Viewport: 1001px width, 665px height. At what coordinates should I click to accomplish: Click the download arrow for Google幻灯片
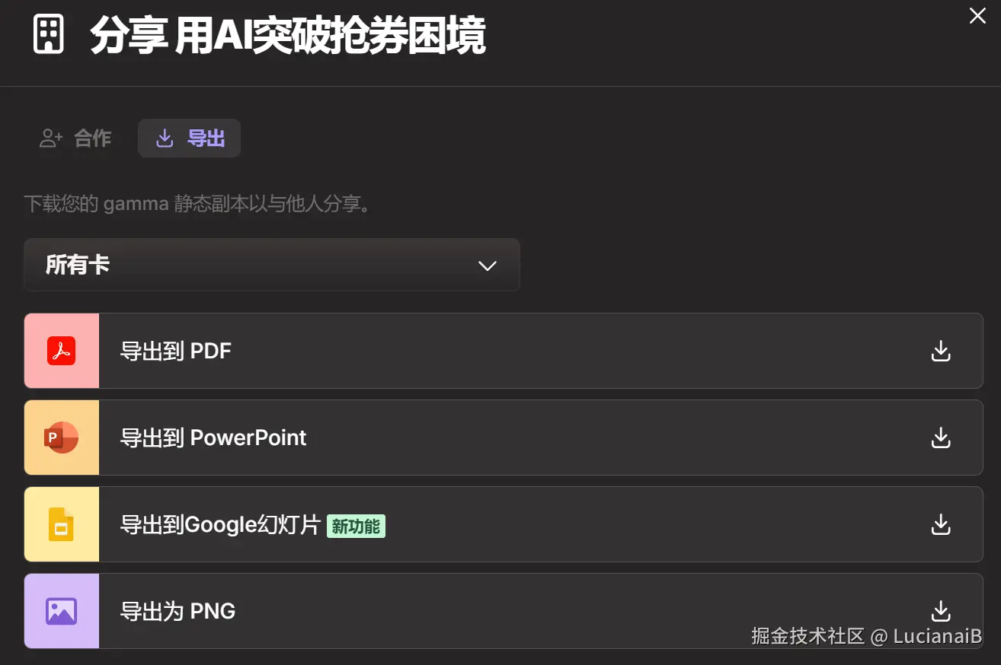point(941,524)
